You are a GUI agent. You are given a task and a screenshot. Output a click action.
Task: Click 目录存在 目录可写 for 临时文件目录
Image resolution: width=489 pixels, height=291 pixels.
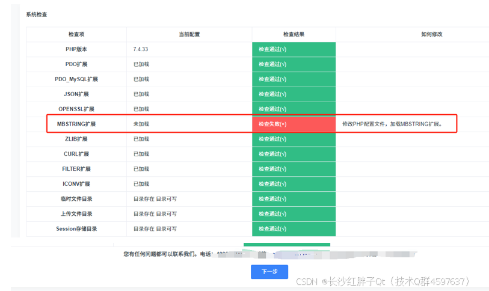[155, 199]
